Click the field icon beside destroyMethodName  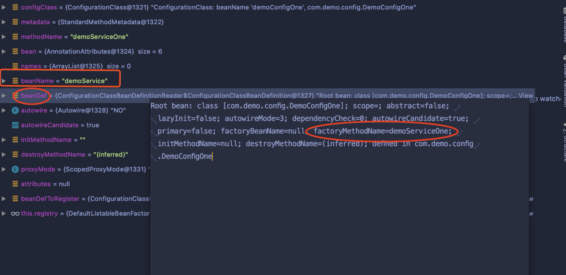pos(15,154)
